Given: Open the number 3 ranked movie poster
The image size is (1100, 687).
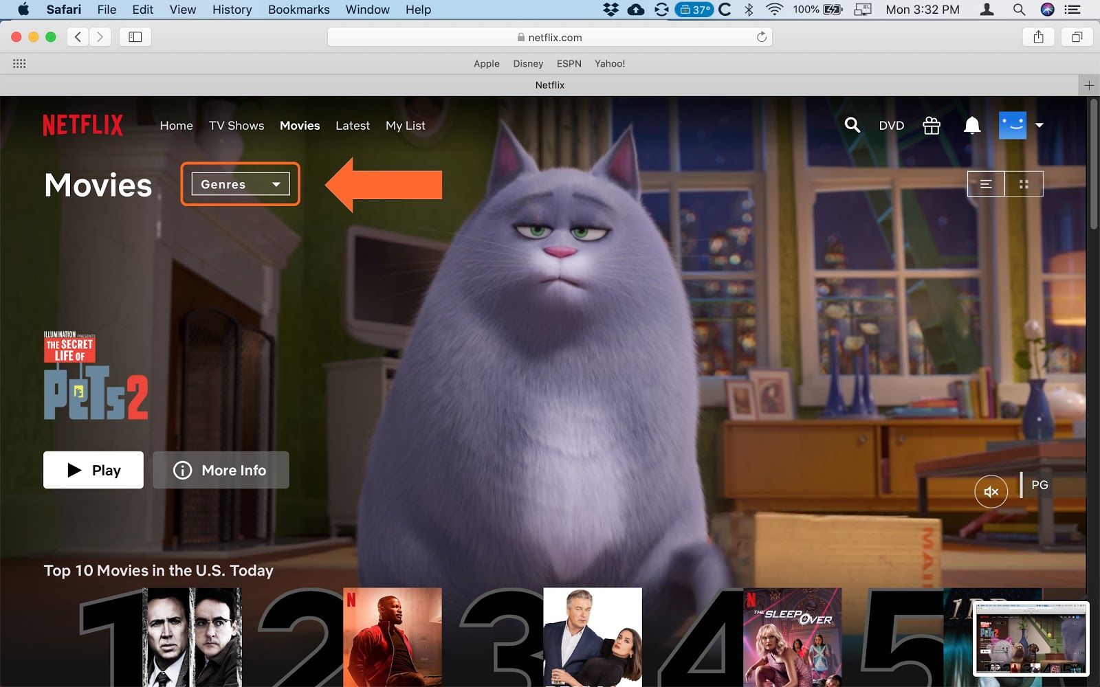Looking at the screenshot, I should point(593,637).
